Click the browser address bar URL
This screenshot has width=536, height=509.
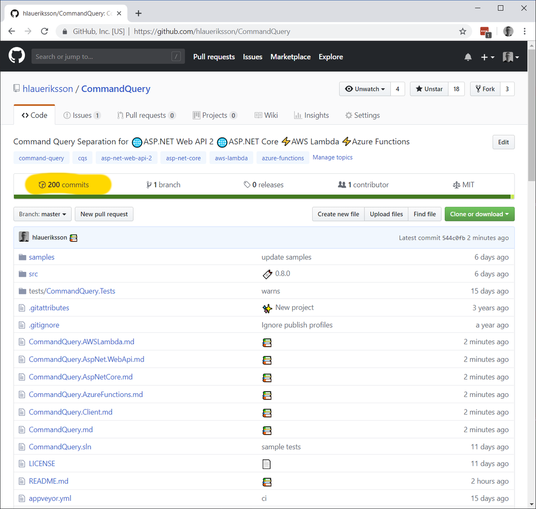pos(212,31)
